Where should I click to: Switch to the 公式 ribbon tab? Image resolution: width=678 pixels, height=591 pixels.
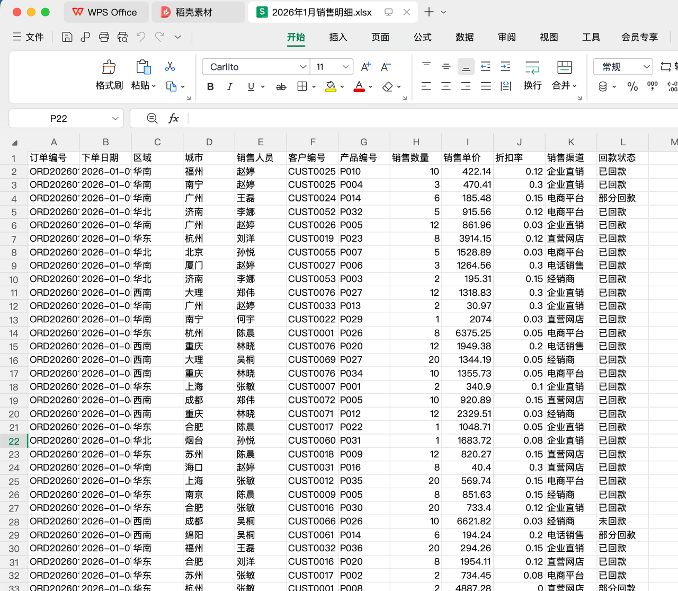click(x=423, y=37)
